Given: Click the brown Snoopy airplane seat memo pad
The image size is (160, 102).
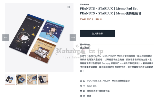Looking at the screenshot, I should [x=42, y=51].
